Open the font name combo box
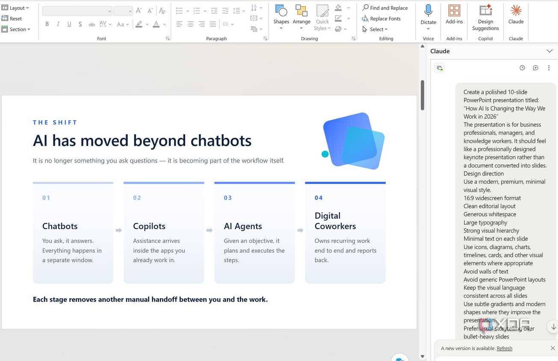This screenshot has height=361, width=558. (x=77, y=11)
